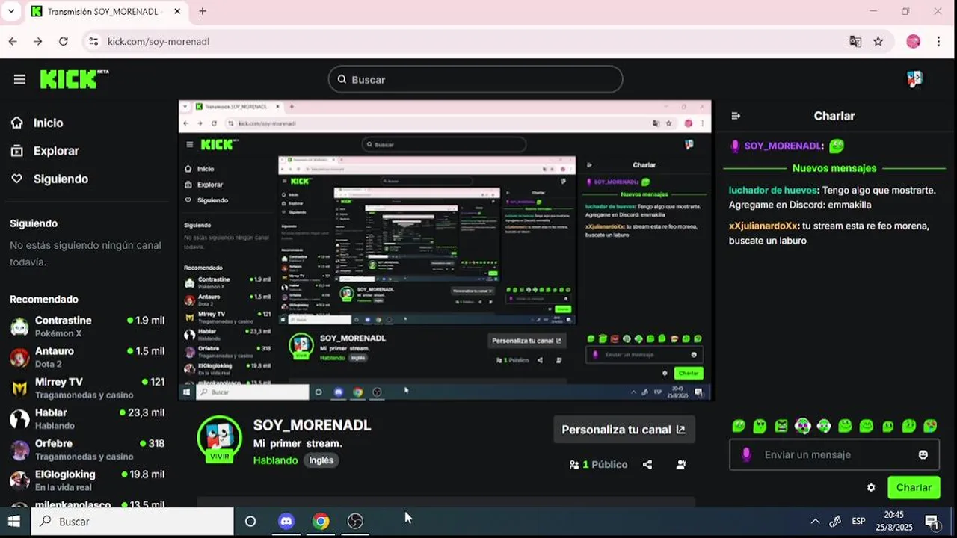The height and width of the screenshot is (538, 957).
Task: Open recommended channel Antauro
Action: [x=87, y=357]
